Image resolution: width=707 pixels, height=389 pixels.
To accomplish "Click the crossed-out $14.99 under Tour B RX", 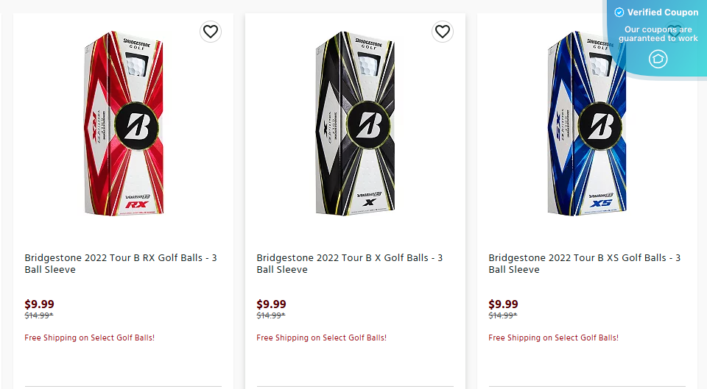I will pos(39,315).
